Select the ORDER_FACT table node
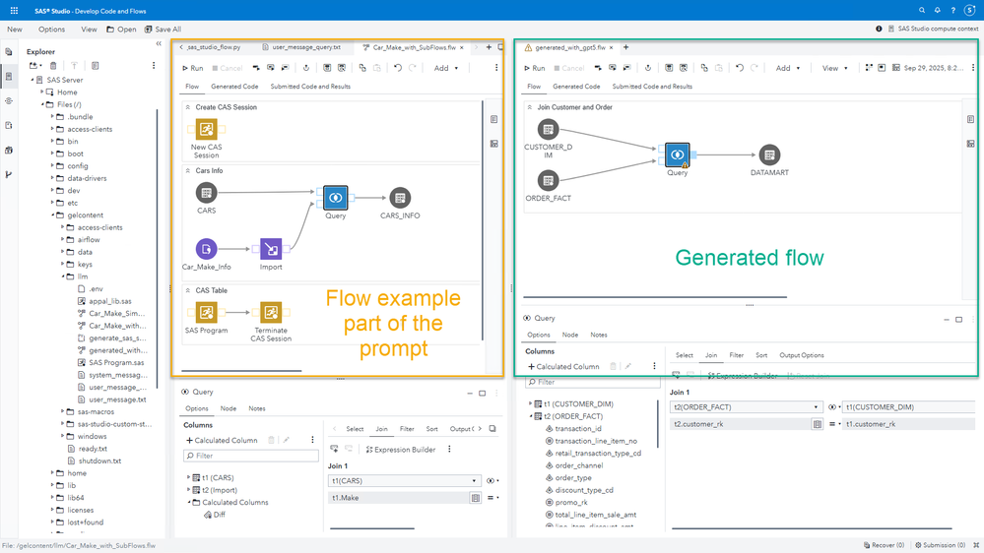The height and width of the screenshot is (553, 984). [548, 181]
